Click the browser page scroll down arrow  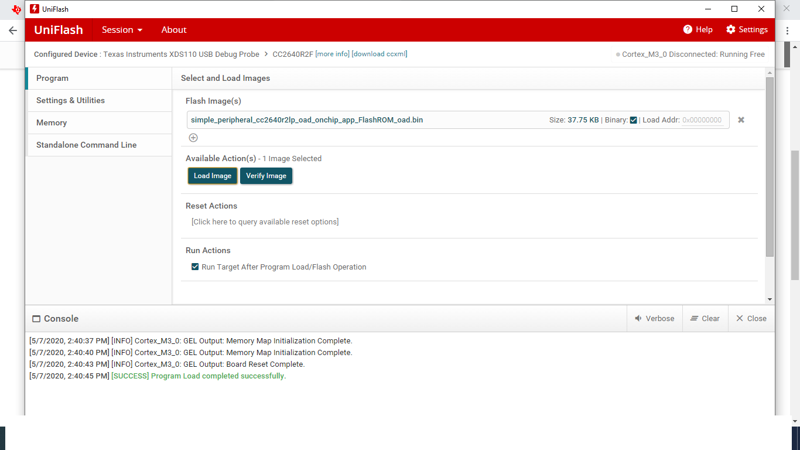(x=795, y=421)
